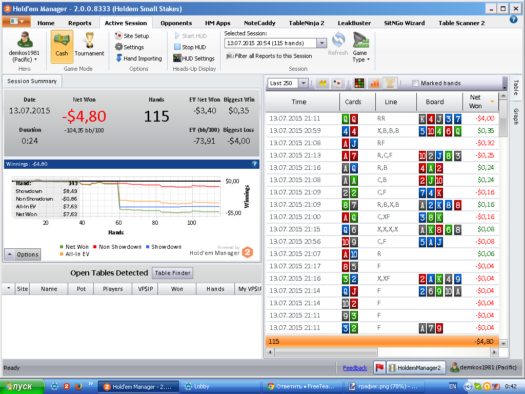Select the Session Summary tab

(32, 81)
